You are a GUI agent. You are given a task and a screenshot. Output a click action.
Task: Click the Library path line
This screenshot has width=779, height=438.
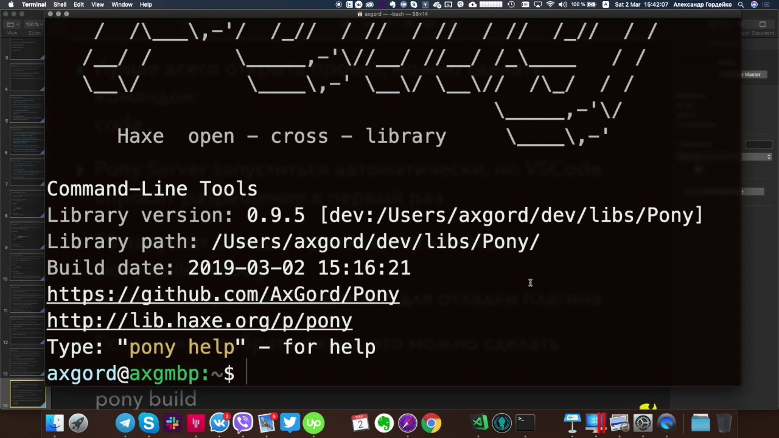(x=293, y=242)
